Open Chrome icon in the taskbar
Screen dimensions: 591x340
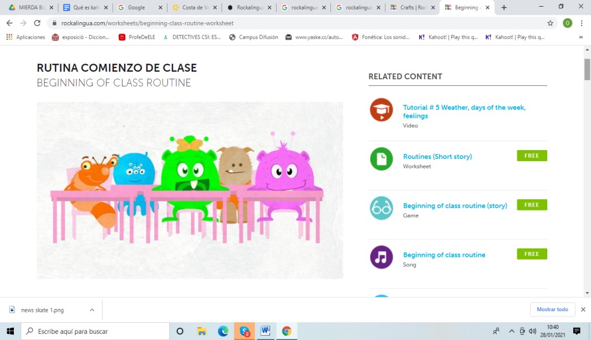[287, 331]
